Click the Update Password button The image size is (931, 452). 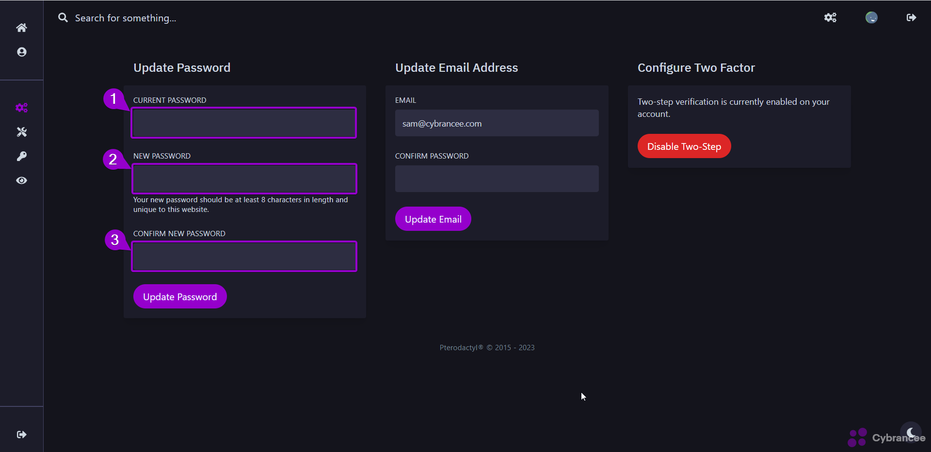click(180, 296)
